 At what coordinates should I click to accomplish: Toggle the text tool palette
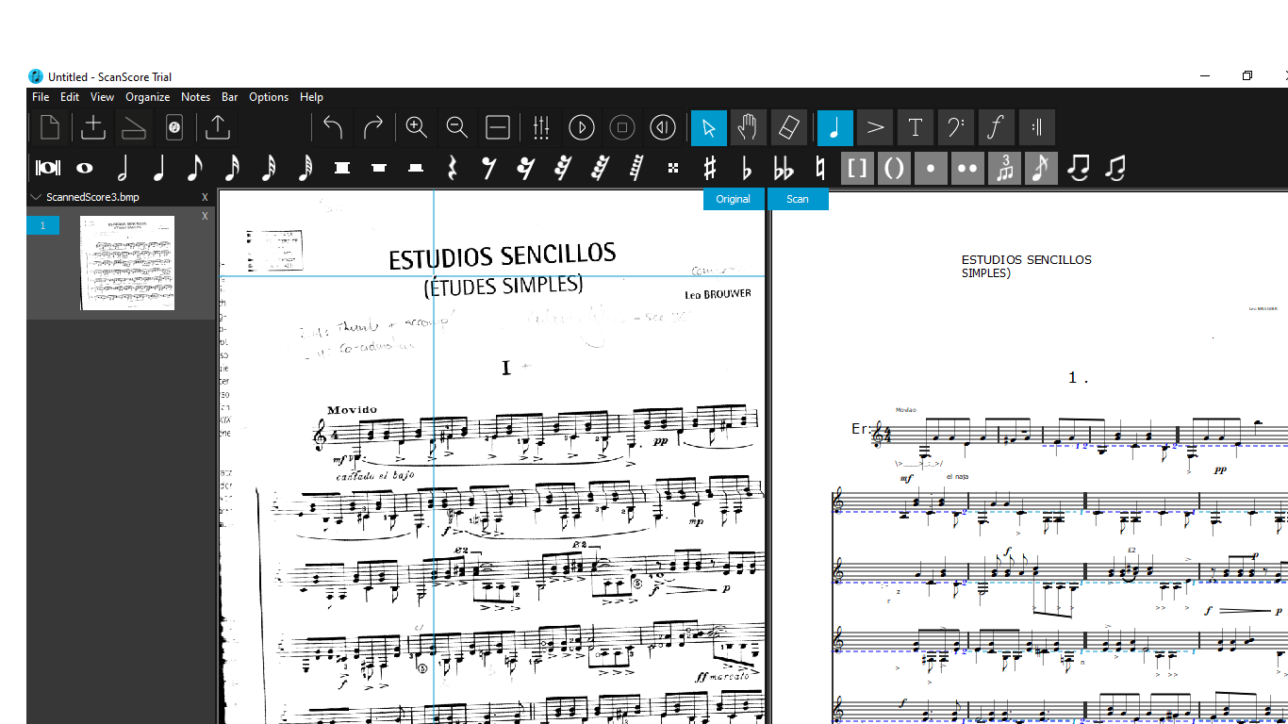tap(916, 127)
